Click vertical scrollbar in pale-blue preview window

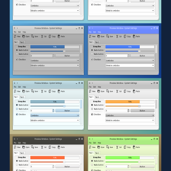(81, 112)
